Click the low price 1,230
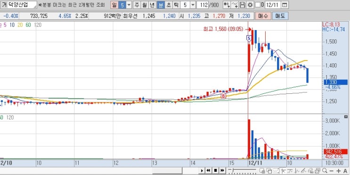Screen dimensions: 350x175 [244, 16]
